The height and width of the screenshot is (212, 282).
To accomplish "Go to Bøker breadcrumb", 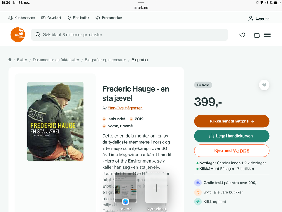I will coord(22,60).
